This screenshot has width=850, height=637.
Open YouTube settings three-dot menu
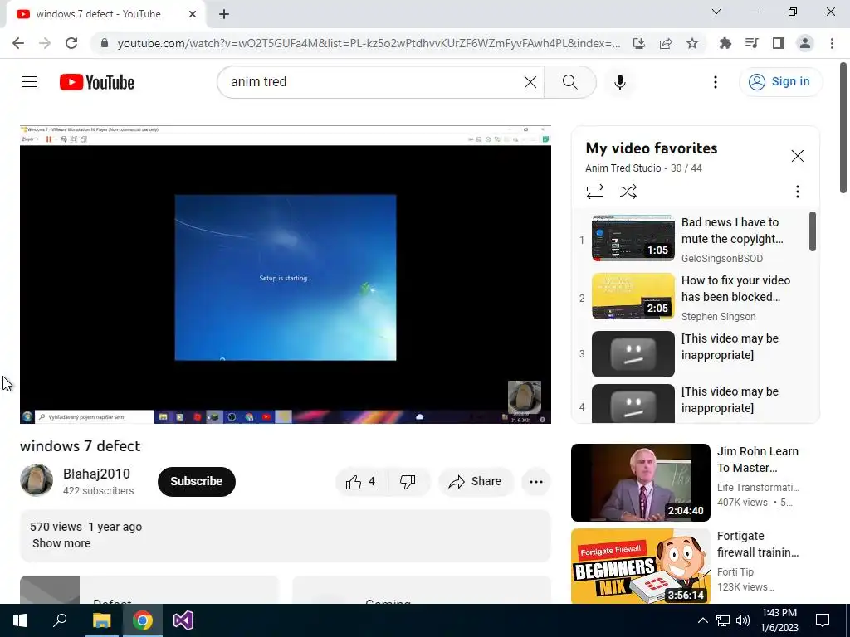[715, 82]
